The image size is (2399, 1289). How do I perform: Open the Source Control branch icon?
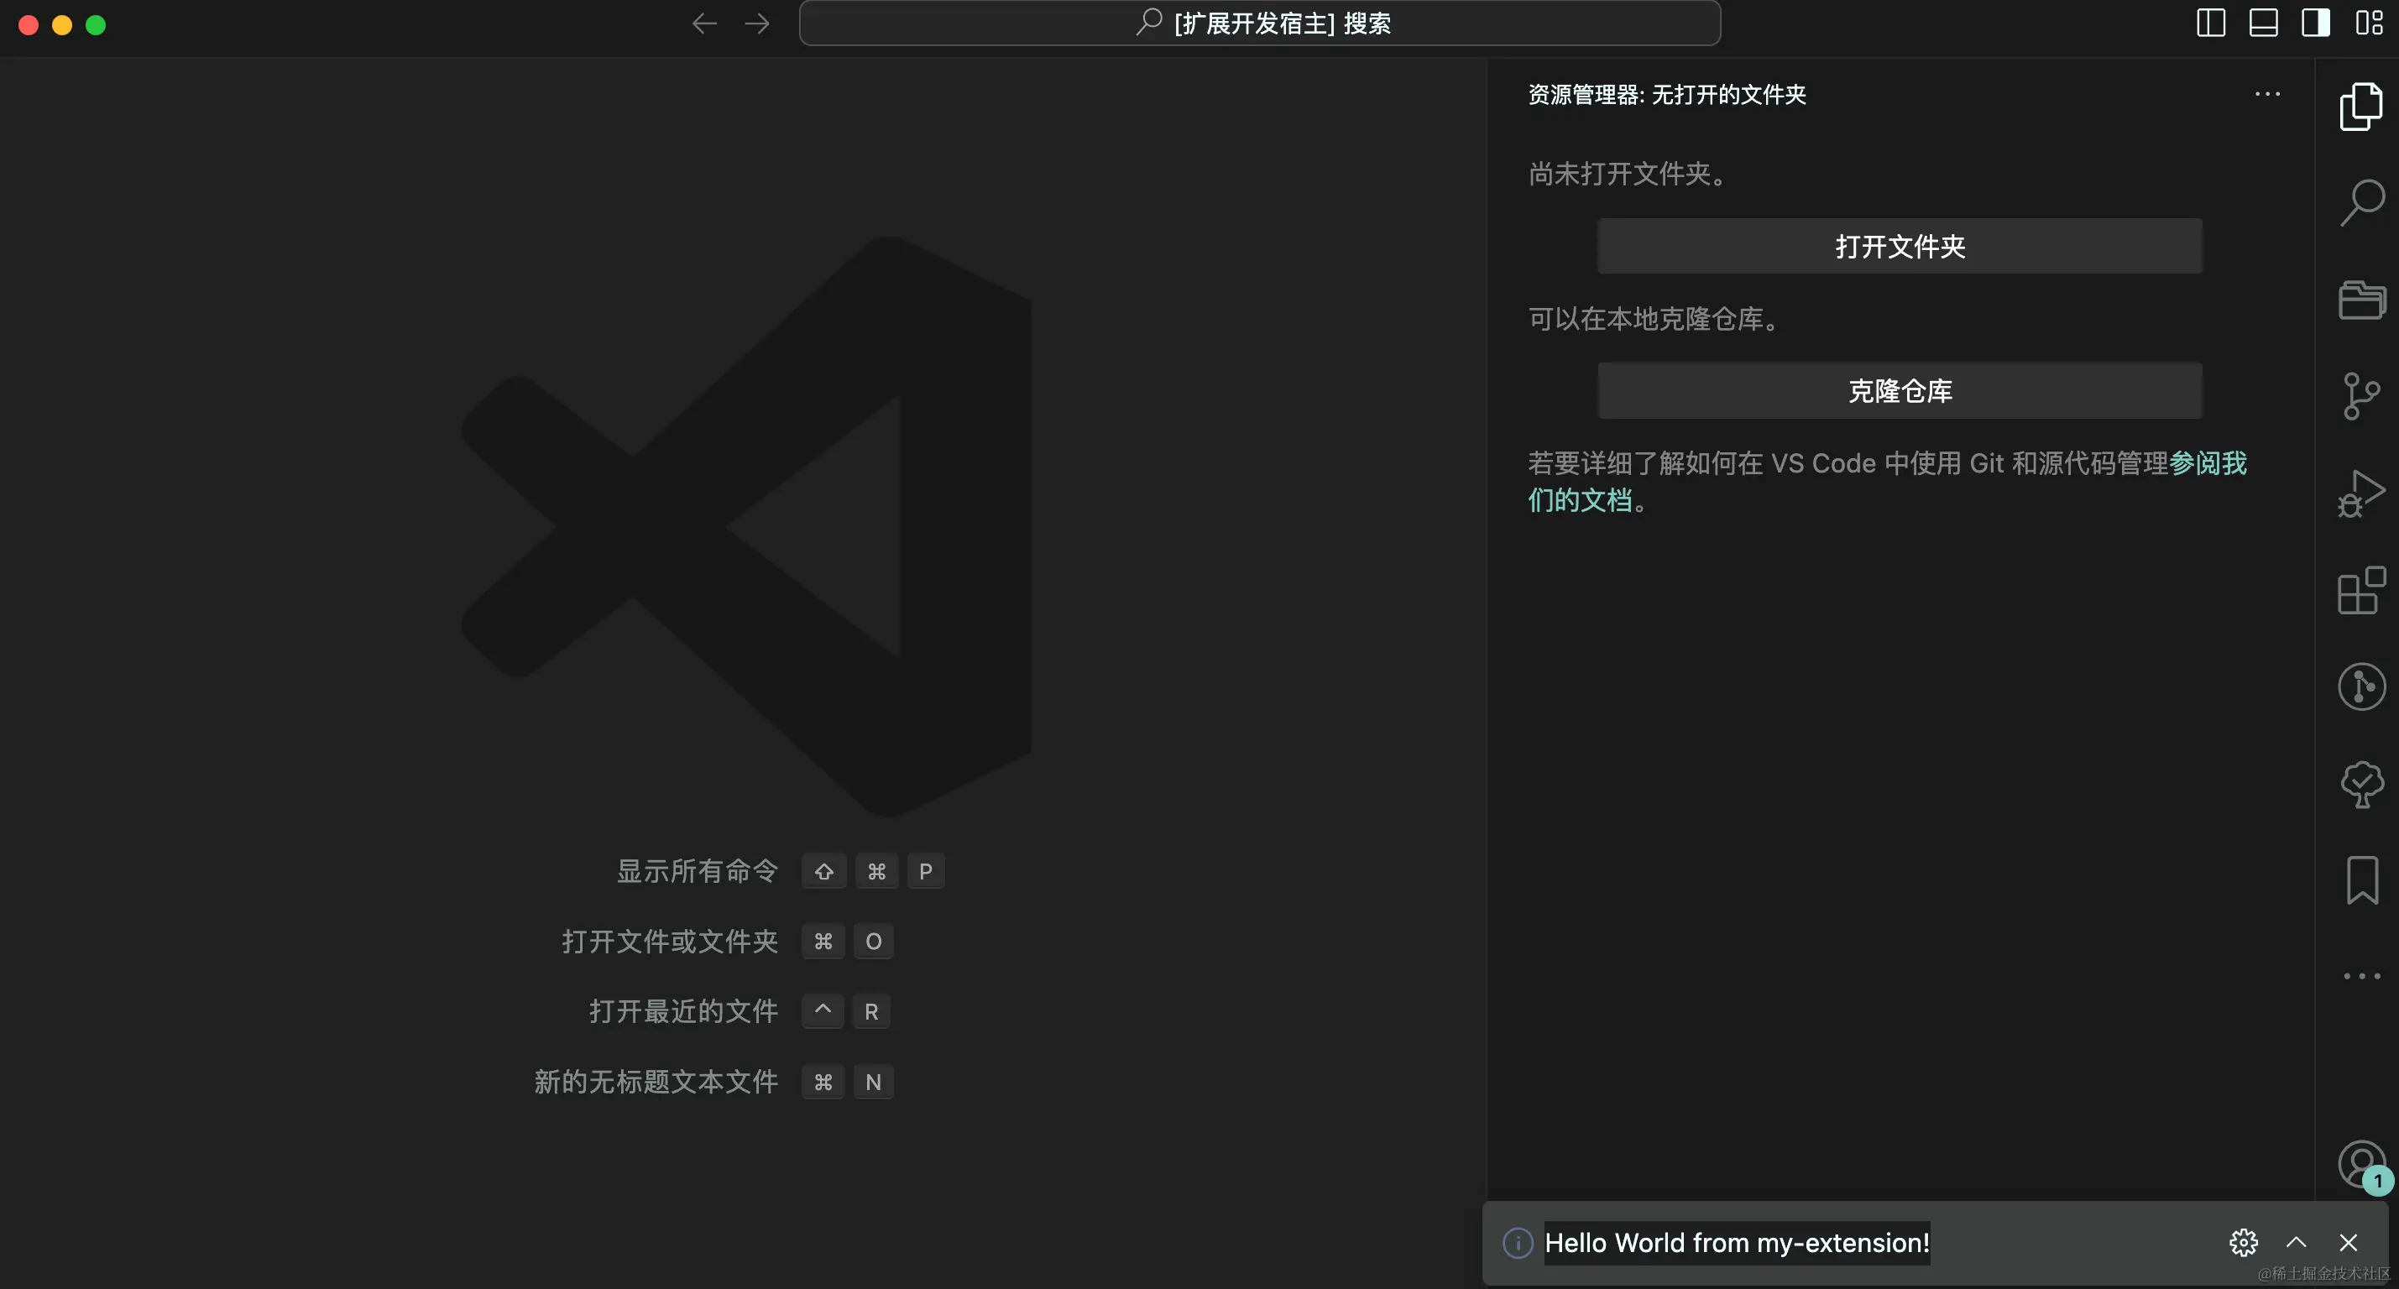coord(2361,396)
